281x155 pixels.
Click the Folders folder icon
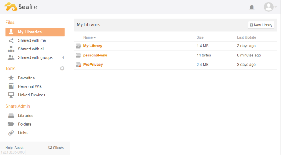(11, 124)
